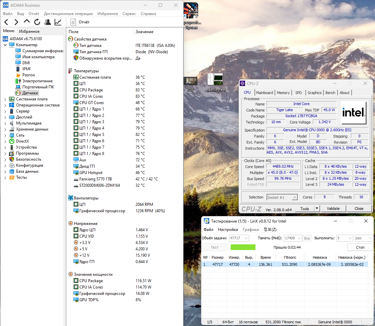Collapse the Компьютер tree node
Image resolution: width=375 pixels, height=326 pixels.
pos(5,45)
